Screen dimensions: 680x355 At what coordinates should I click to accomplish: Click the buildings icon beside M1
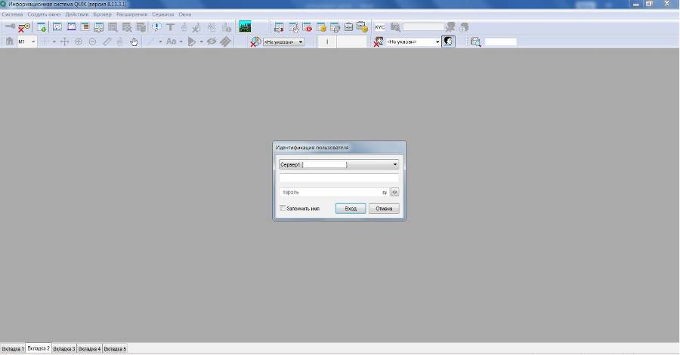point(10,41)
